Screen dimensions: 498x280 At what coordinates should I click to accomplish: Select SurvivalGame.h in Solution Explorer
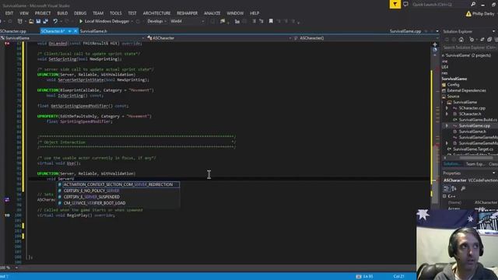472,131
